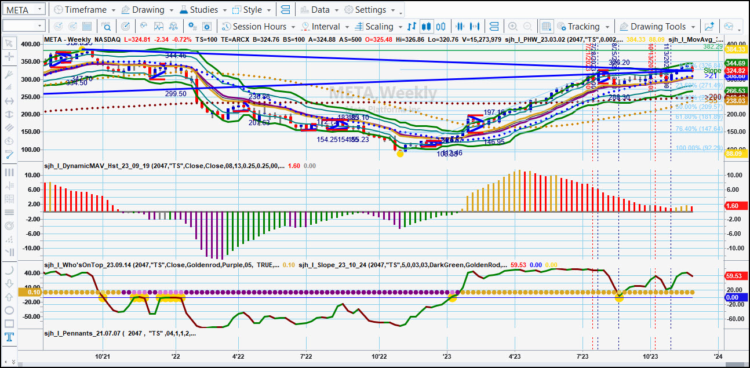This screenshot has width=750, height=368.
Task: Click the red 1.60 histogram value marker
Action: (x=736, y=206)
